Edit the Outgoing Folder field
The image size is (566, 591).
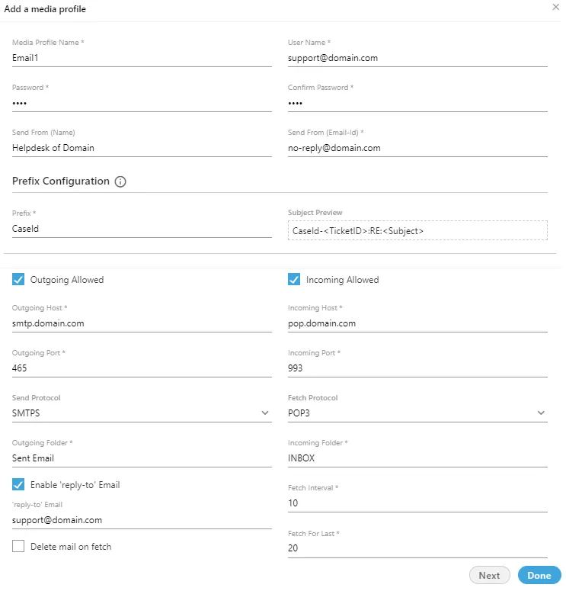142,459
